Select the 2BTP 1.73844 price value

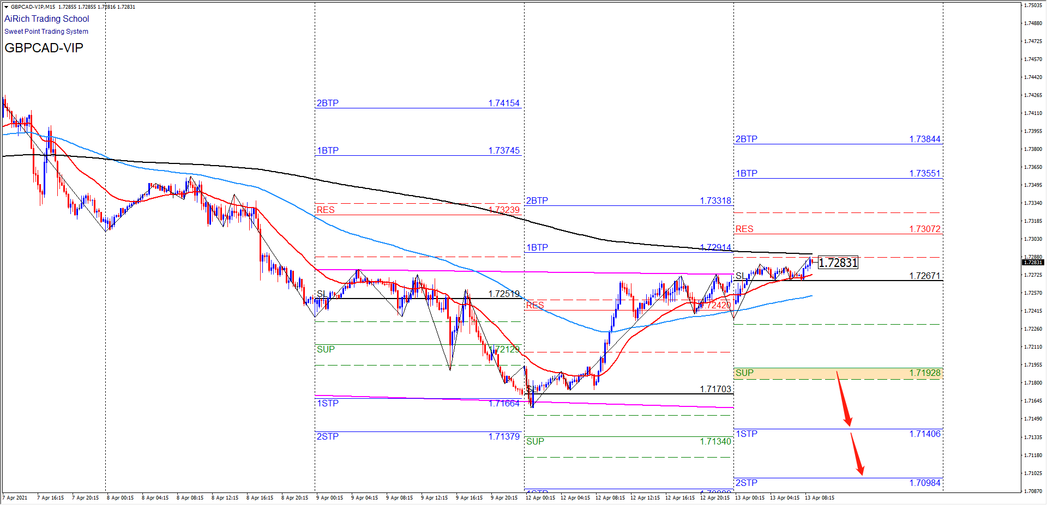(x=924, y=139)
